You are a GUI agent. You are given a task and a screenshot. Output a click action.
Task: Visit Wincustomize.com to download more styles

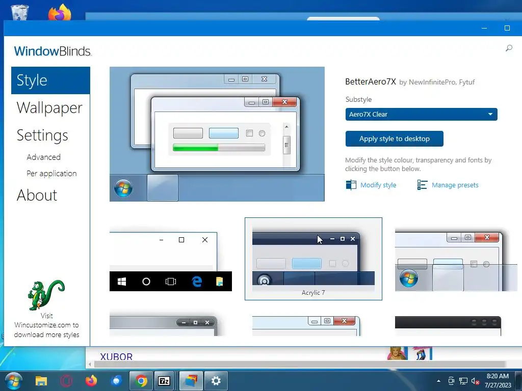pos(46,325)
